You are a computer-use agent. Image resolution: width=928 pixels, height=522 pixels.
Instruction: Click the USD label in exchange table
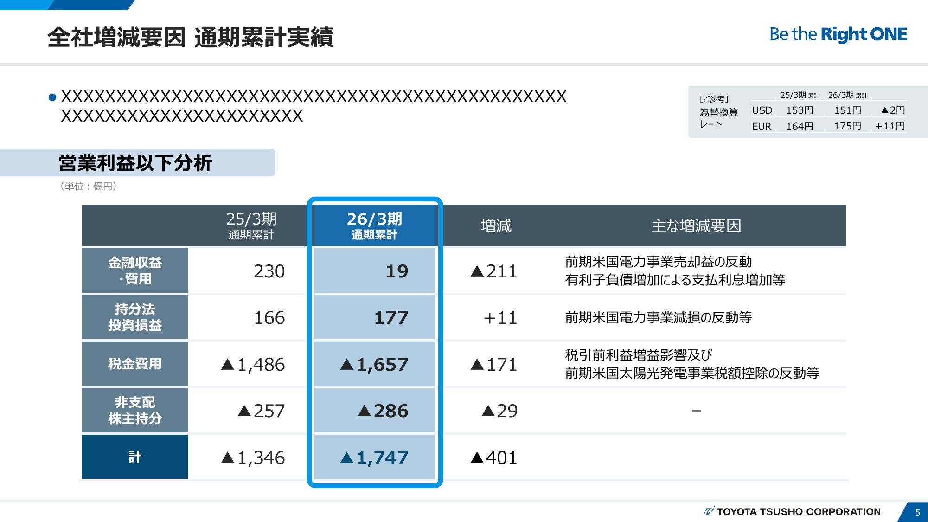762,110
